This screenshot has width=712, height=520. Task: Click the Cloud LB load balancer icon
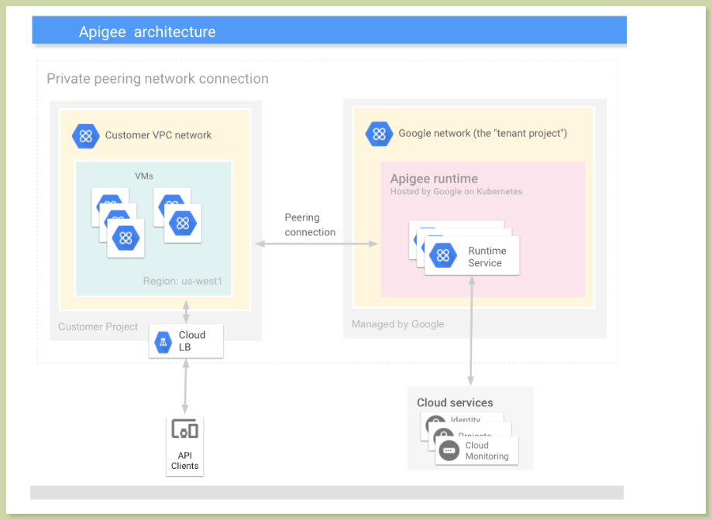(163, 342)
